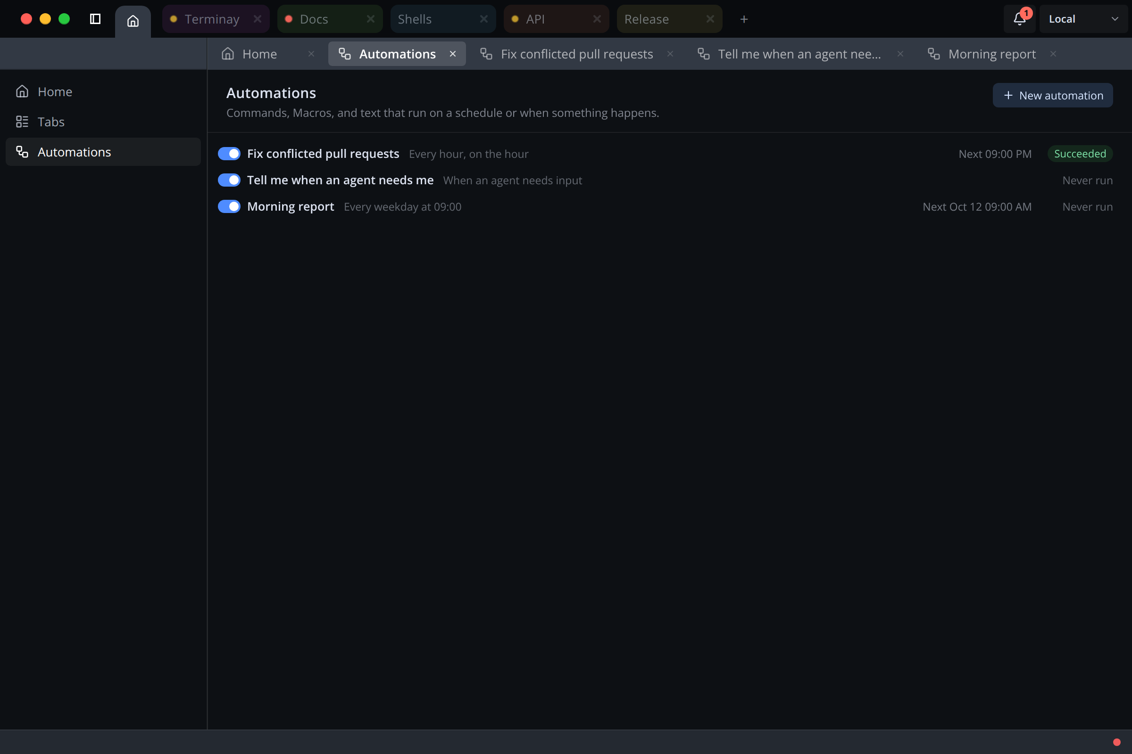Close the Fix conflicted pull requests tab
This screenshot has height=754, width=1132.
tap(670, 54)
